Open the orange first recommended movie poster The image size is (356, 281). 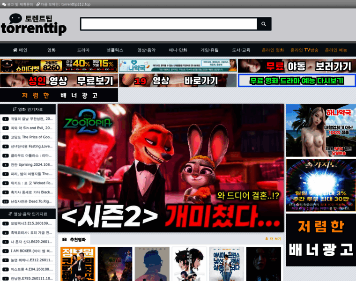78,264
